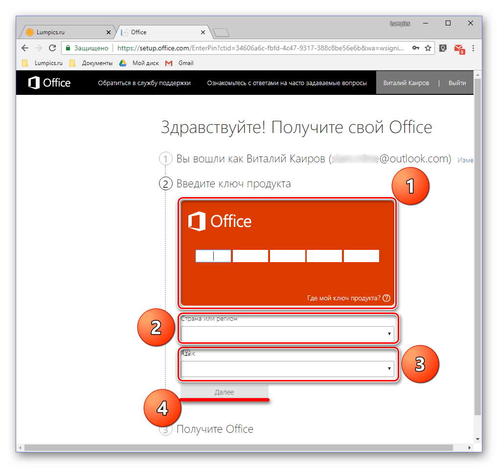
Task: Click the Выйти link to sign out
Action: point(457,83)
